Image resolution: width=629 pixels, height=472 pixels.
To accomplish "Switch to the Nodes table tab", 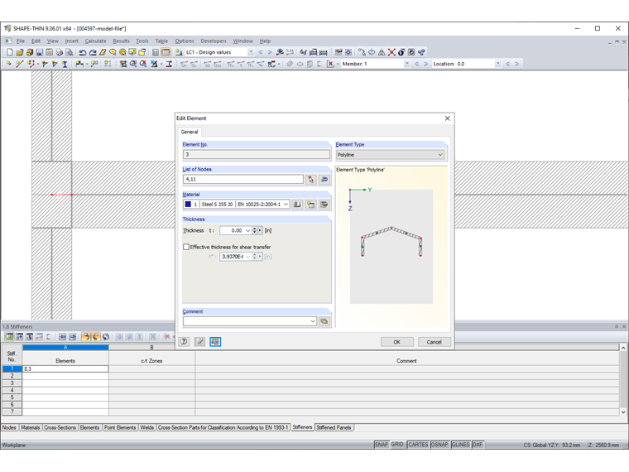I will point(9,427).
